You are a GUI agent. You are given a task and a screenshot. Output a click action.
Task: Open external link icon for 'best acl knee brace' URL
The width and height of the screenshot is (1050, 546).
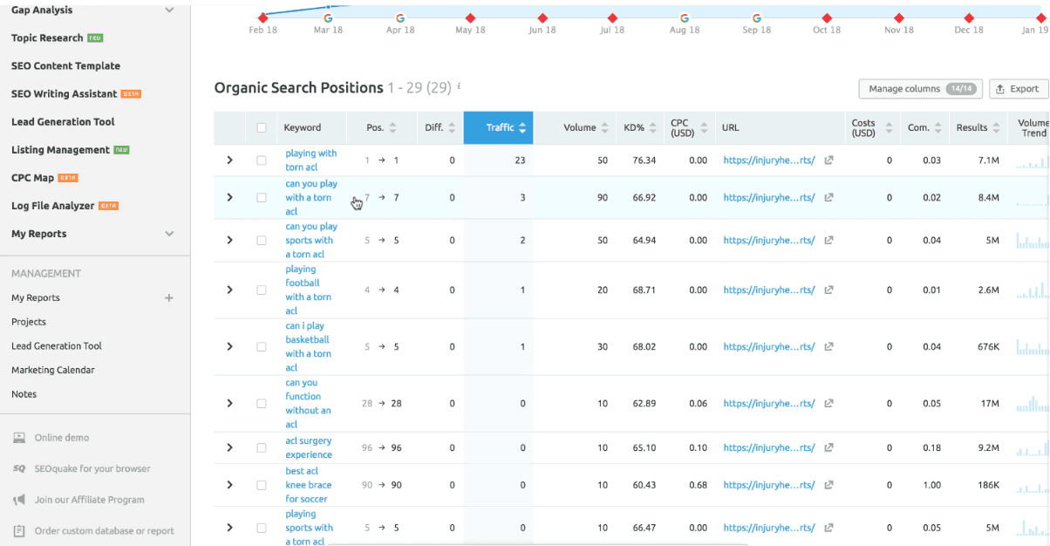(x=828, y=484)
